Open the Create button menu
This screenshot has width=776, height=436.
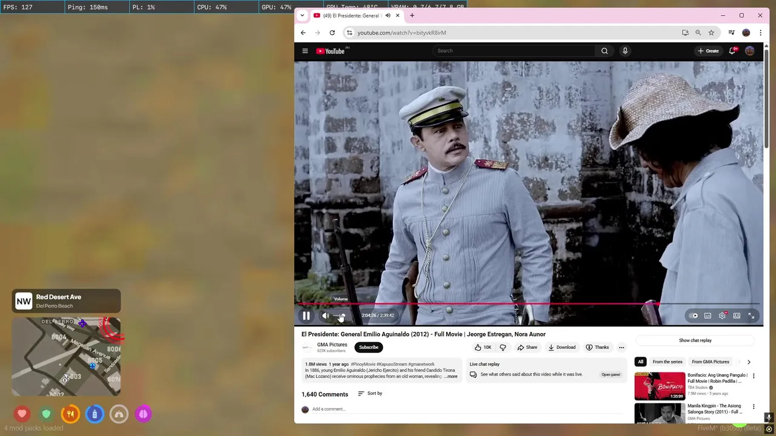tap(708, 51)
